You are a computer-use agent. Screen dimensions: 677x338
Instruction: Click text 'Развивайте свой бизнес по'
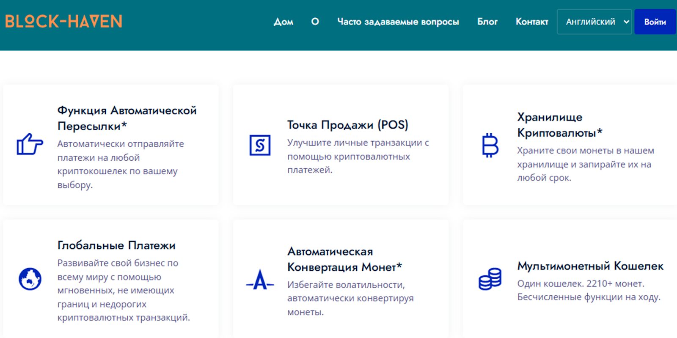coord(118,263)
